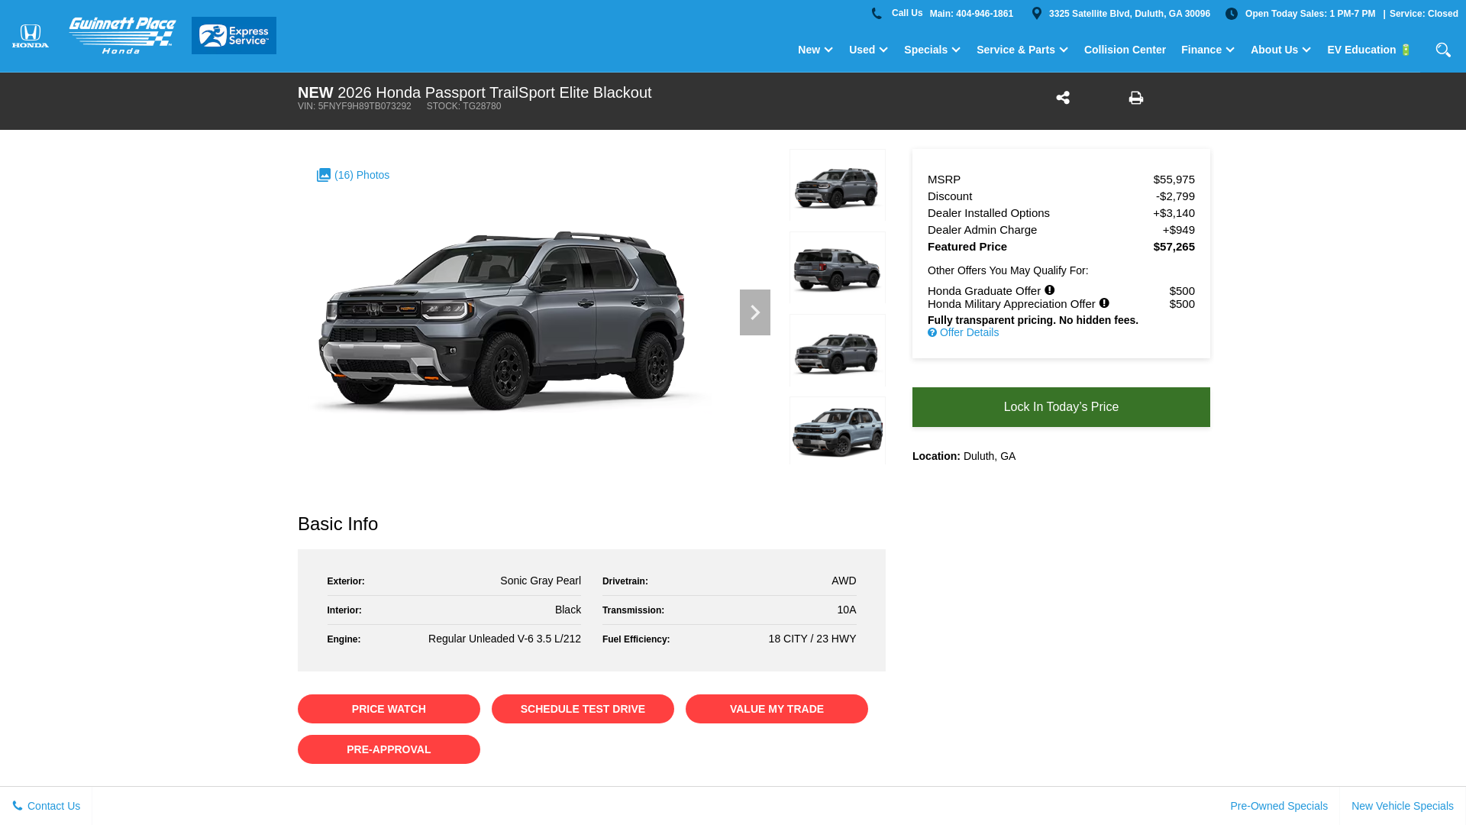Click the Featured Price $57,265 value

(x=1174, y=247)
